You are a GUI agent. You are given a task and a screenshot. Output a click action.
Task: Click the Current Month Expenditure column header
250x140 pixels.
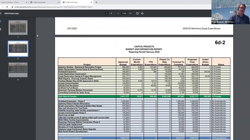click(x=137, y=62)
